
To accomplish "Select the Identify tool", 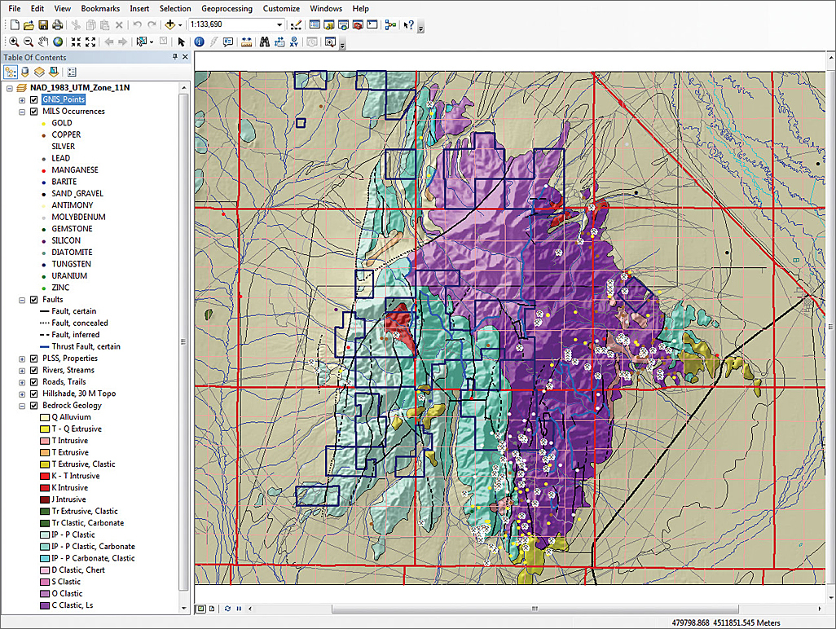I will [x=200, y=42].
